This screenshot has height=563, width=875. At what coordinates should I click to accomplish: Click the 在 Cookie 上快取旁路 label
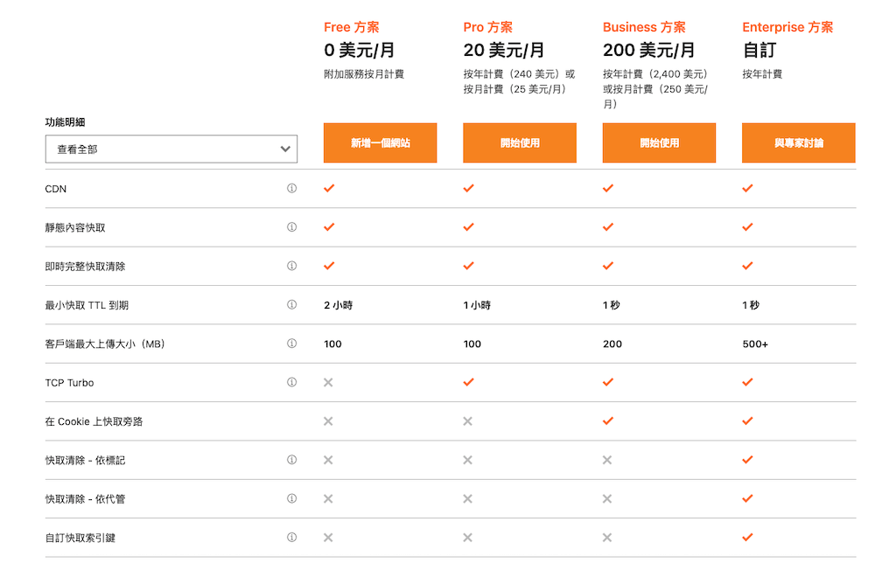(94, 421)
